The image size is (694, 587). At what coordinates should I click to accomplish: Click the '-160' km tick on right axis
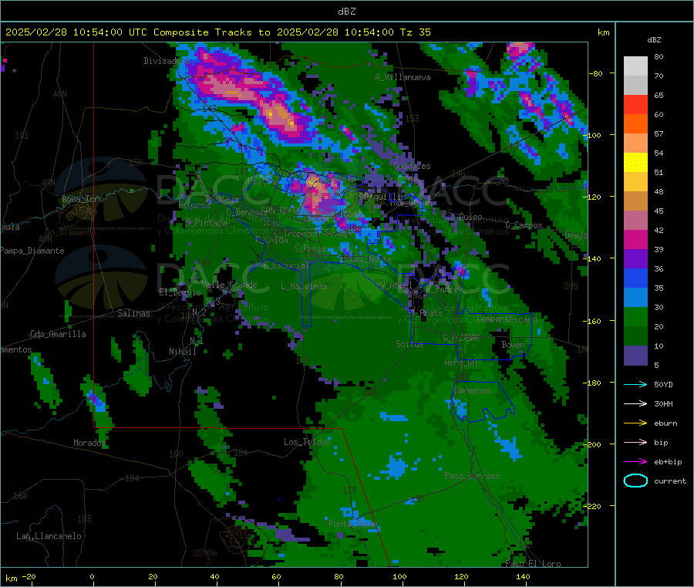point(594,321)
